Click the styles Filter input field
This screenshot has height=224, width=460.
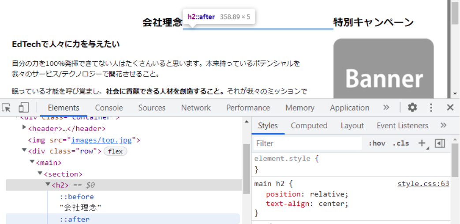pyautogui.click(x=307, y=143)
